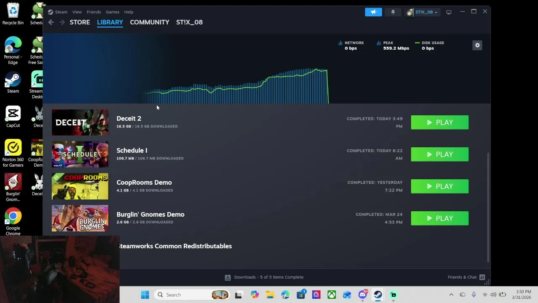Open the clock showing 3:50 PM
Viewport: 538px width, 303px height.
click(x=522, y=295)
